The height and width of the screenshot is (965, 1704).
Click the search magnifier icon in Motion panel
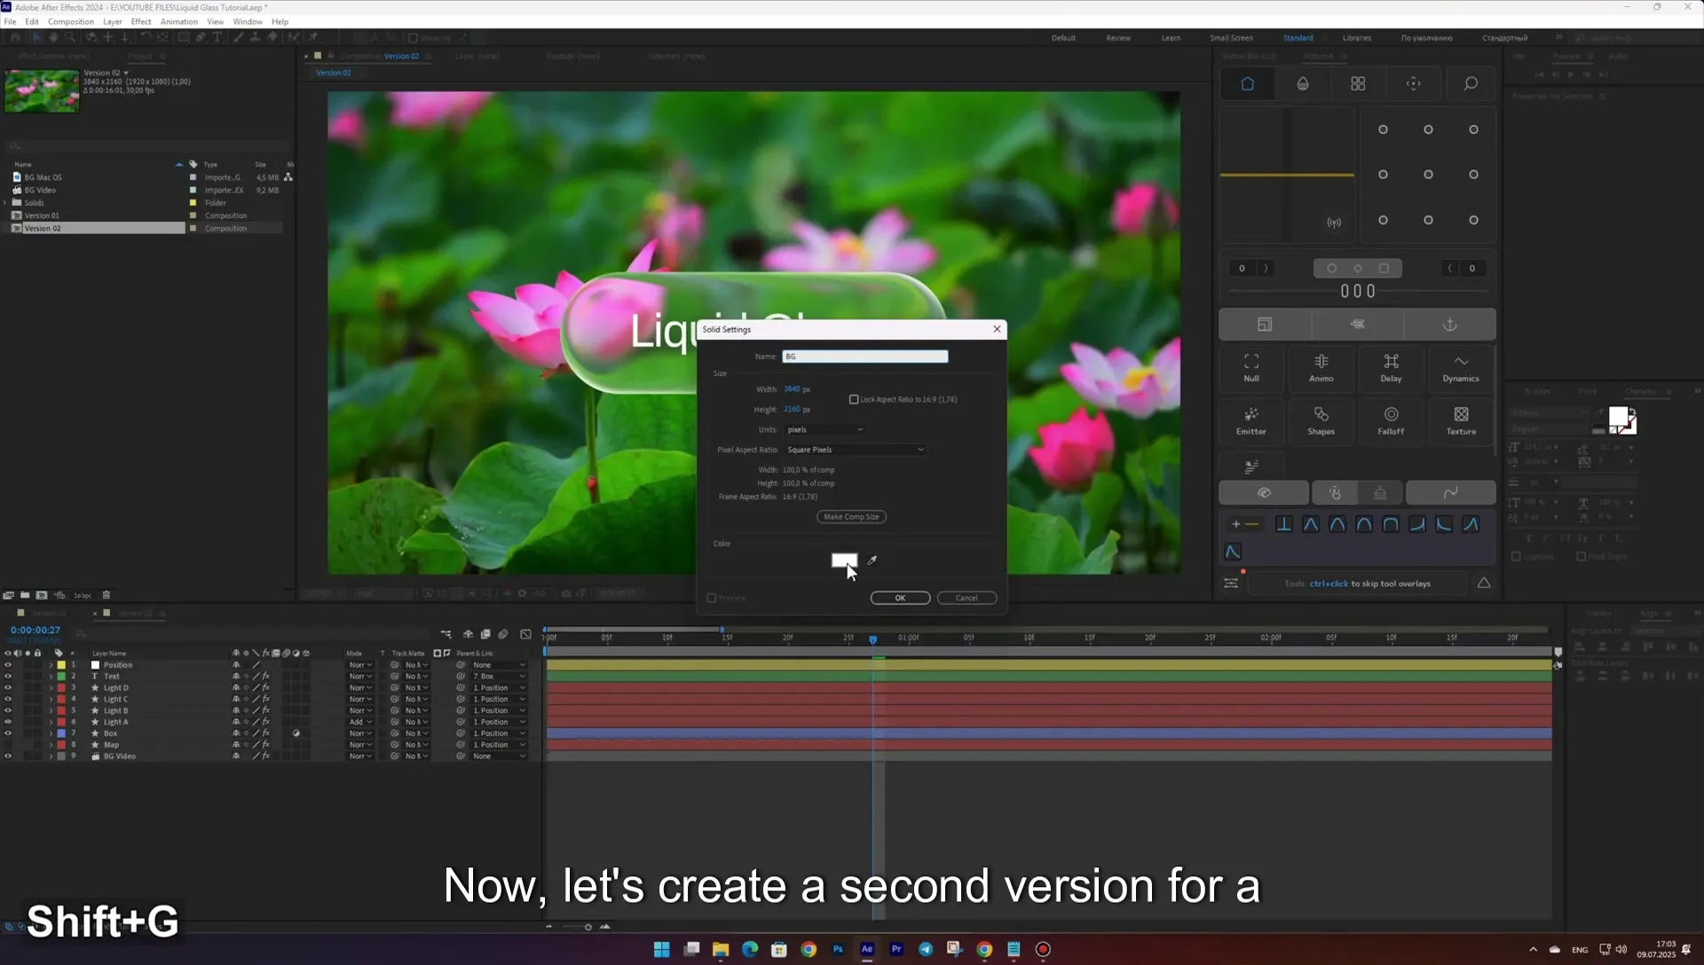[1471, 83]
